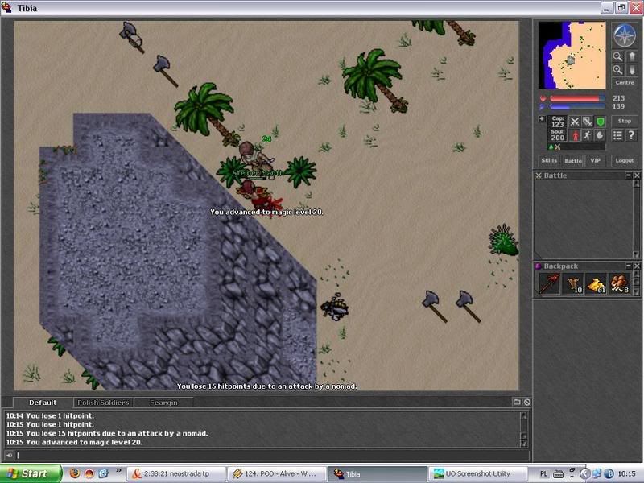Click the heart hitpoints icon
Viewport: 644px width, 483px height.
(543, 98)
